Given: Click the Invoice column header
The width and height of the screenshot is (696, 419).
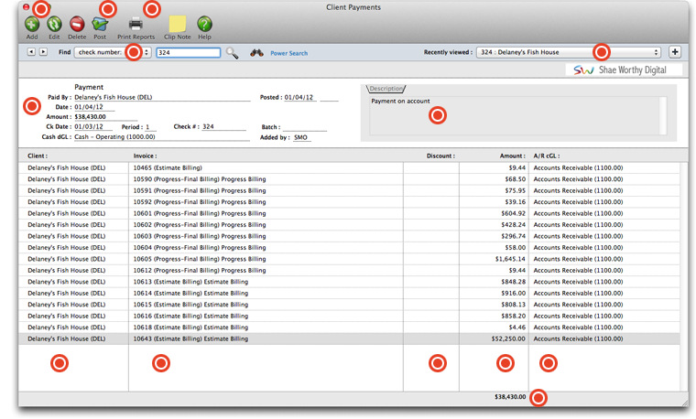Looking at the screenshot, I should click(145, 156).
